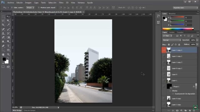Enable Selec. autom. checkbox
This screenshot has height=112, width=200.
(x=12, y=7)
